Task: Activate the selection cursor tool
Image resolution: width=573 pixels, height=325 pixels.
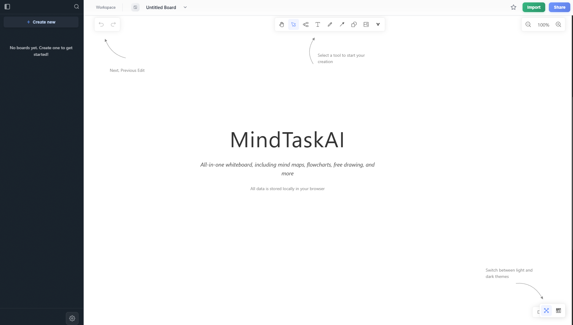Action: pos(294,24)
